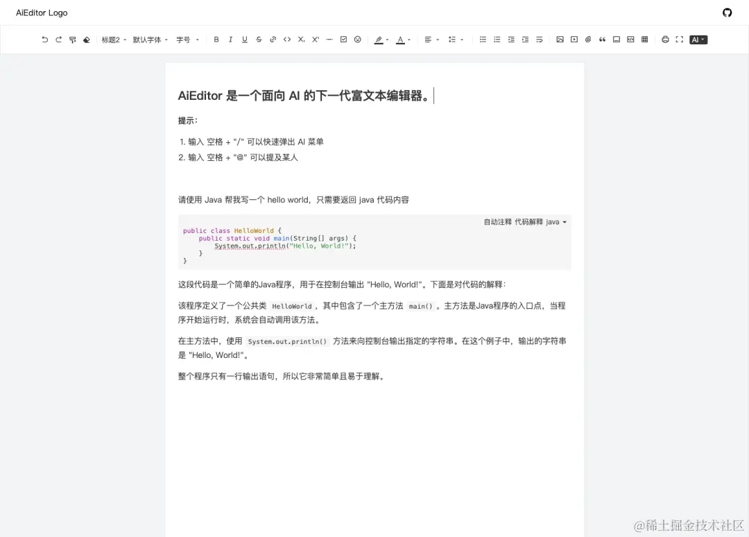
Task: Insert a hyperlink
Action: tap(273, 40)
